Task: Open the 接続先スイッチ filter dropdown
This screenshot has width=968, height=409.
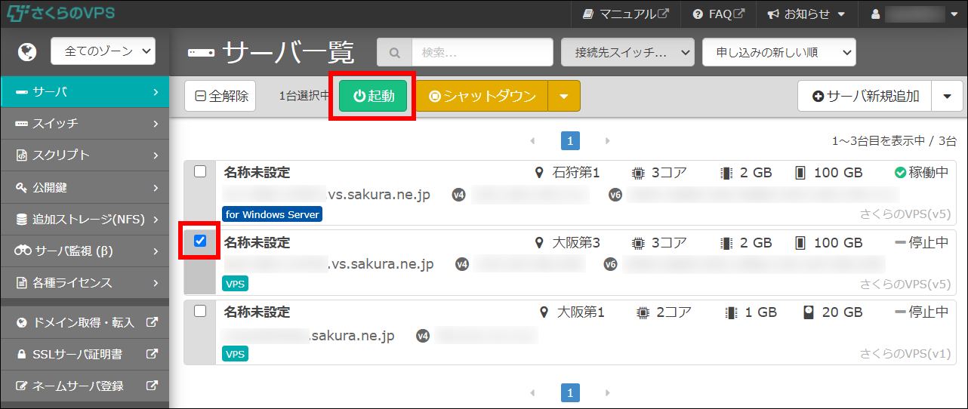Action: click(x=627, y=53)
